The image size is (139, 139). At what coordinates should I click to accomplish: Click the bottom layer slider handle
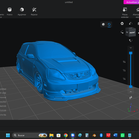tap(131, 87)
